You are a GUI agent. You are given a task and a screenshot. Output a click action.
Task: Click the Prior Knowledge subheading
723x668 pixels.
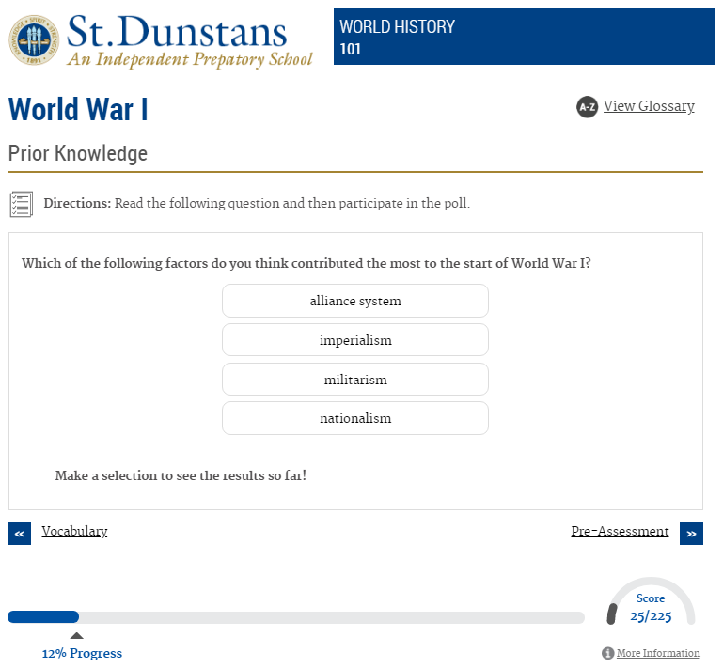click(78, 153)
